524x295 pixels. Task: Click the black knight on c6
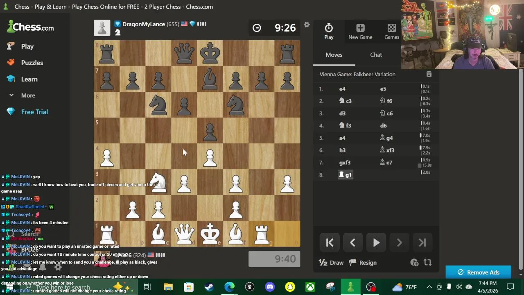[158, 104]
